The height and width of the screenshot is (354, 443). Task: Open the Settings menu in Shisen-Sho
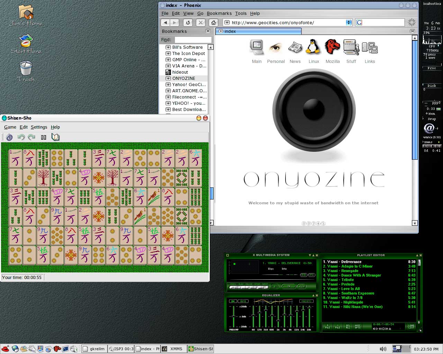(x=39, y=127)
